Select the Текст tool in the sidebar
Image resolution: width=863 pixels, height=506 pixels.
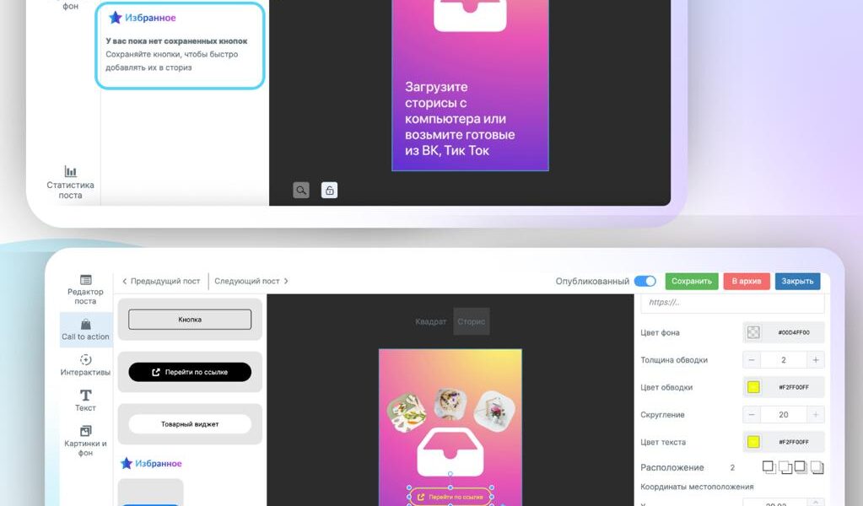pos(85,401)
